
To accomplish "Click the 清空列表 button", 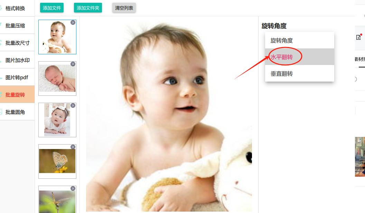I will 124,8.
